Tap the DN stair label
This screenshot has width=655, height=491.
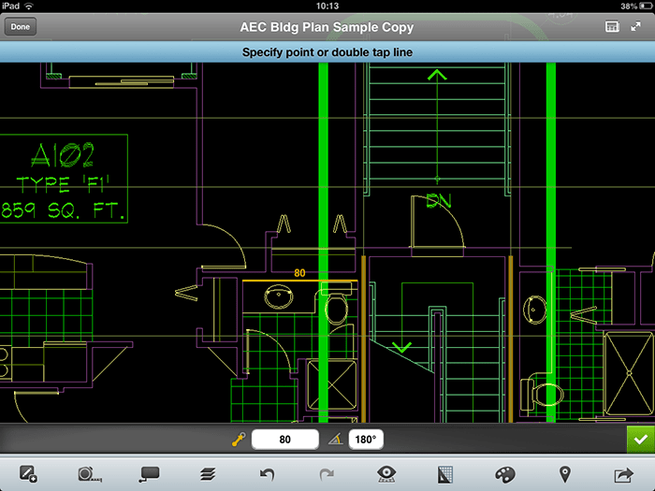(x=439, y=201)
